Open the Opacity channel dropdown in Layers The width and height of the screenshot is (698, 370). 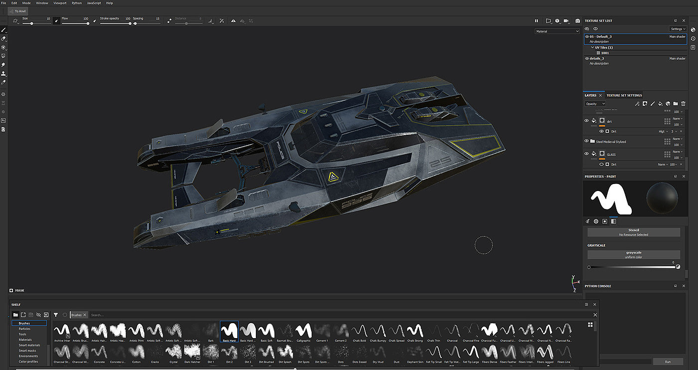(595, 104)
